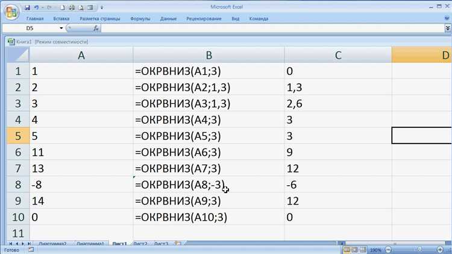This screenshot has width=452, height=254.
Task: Select row 1 header
Action: (x=18, y=71)
